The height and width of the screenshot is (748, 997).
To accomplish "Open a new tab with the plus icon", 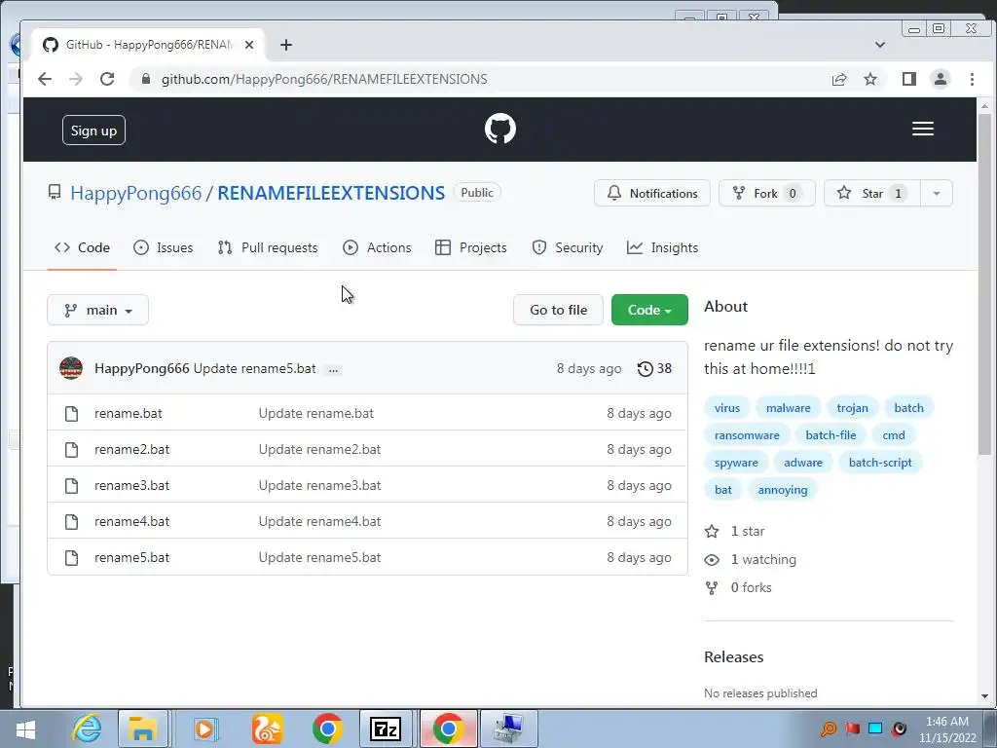I will [x=286, y=45].
